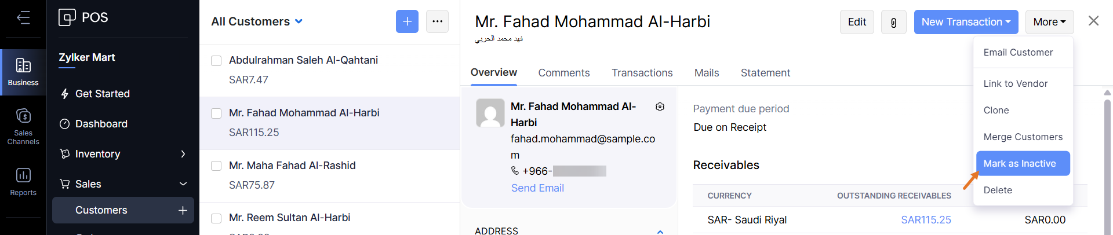Viewport: 1113px width, 235px height.
Task: Collapse the sidebar with the top-left arrow icon
Action: (x=23, y=18)
